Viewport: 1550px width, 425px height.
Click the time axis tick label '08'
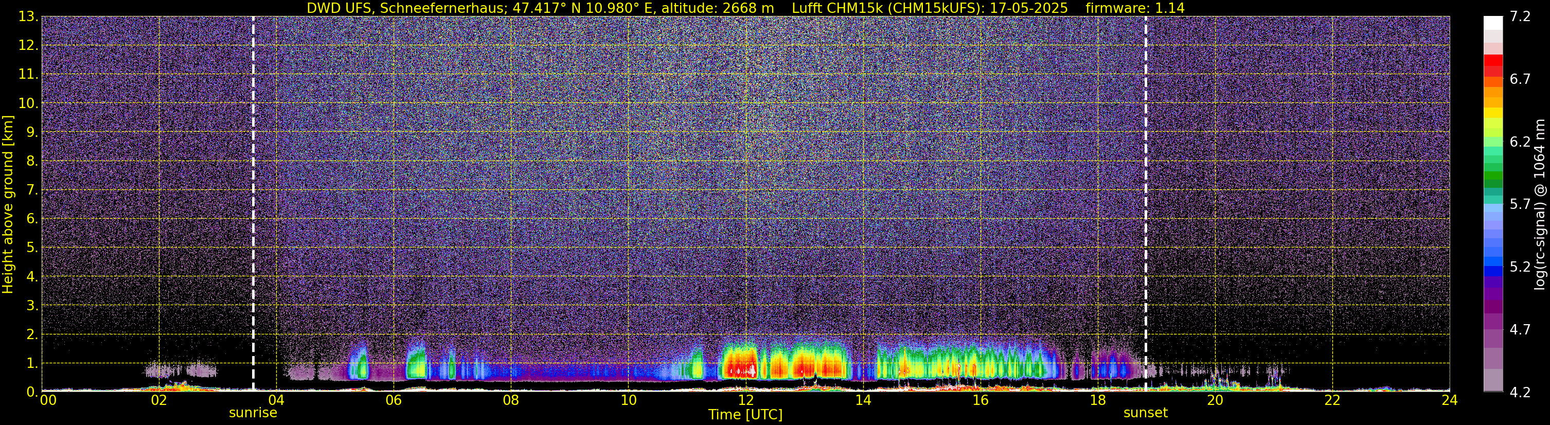coord(511,400)
